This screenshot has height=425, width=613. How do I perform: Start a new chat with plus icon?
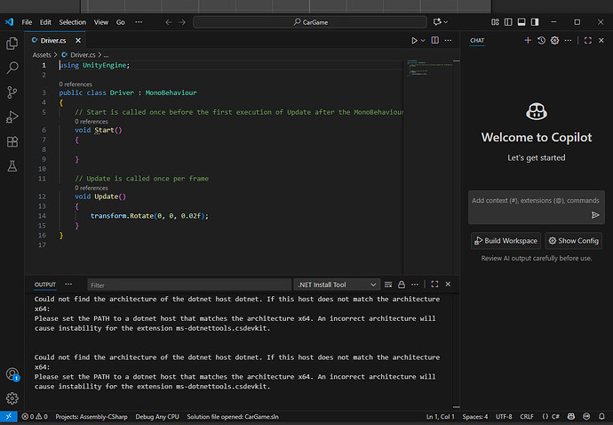[528, 40]
